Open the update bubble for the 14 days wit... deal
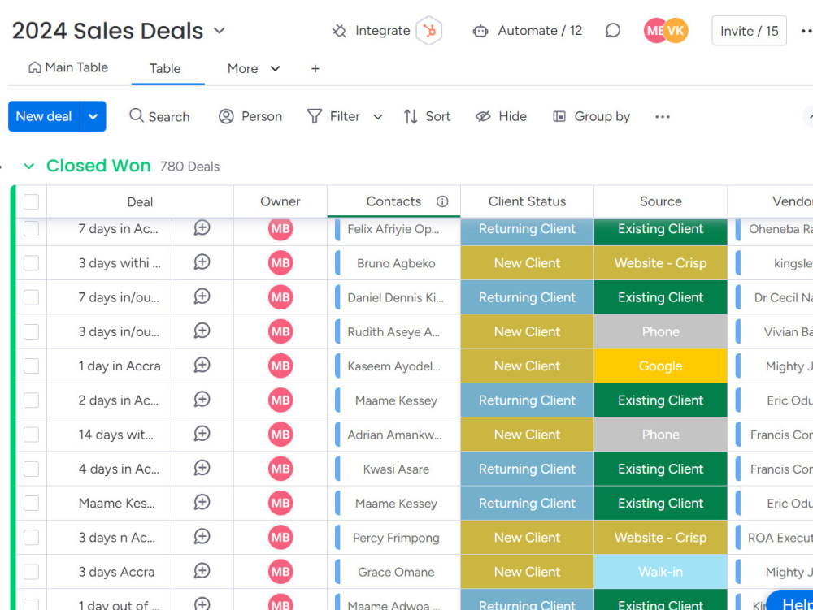This screenshot has height=610, width=813. (x=202, y=434)
